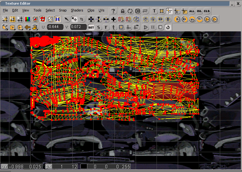Viewport: 242px width, 172px height.
Task: Click the horizontal double-arrow flip icon
Action: coord(160,19)
